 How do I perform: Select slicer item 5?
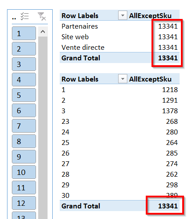[24, 95]
